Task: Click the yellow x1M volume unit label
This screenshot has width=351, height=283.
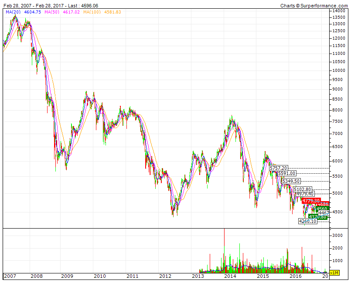Action: [x=335, y=273]
